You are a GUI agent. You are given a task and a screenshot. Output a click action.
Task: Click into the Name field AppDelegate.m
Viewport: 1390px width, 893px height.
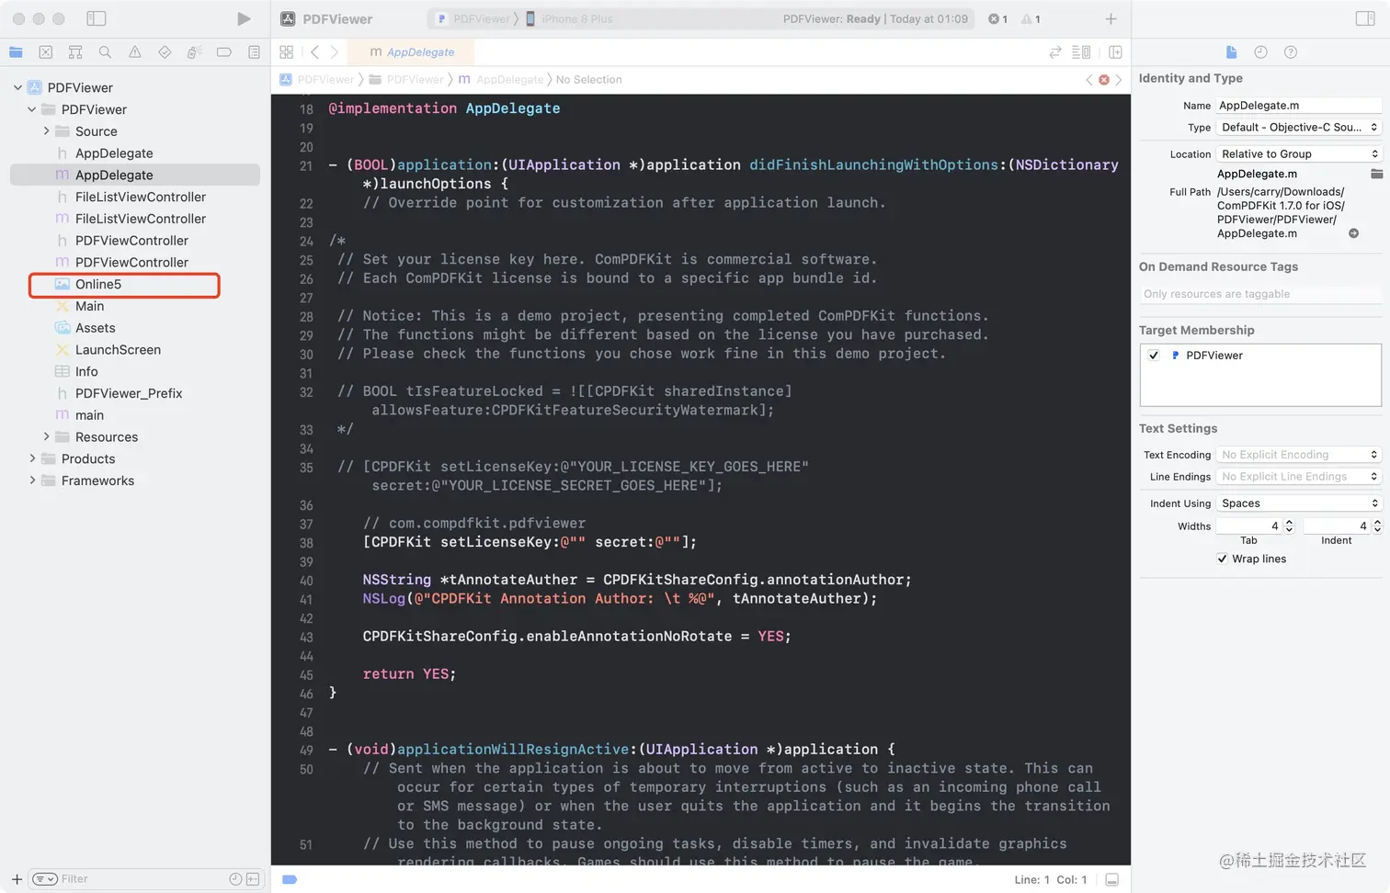pos(1299,106)
